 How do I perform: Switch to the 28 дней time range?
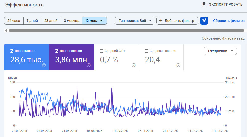(x=51, y=21)
